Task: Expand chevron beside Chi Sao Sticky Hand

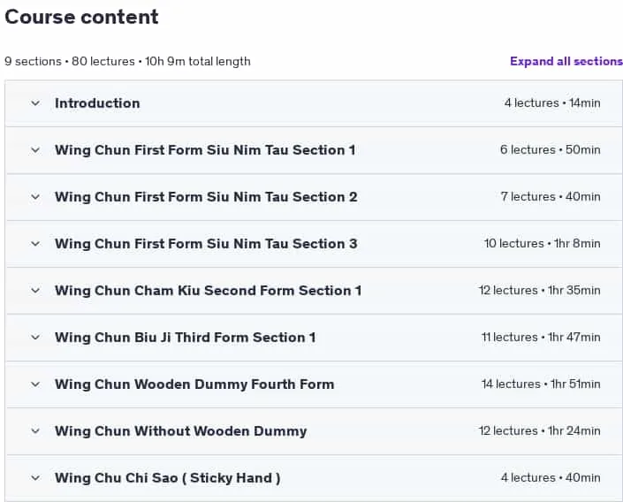Action: [x=35, y=478]
